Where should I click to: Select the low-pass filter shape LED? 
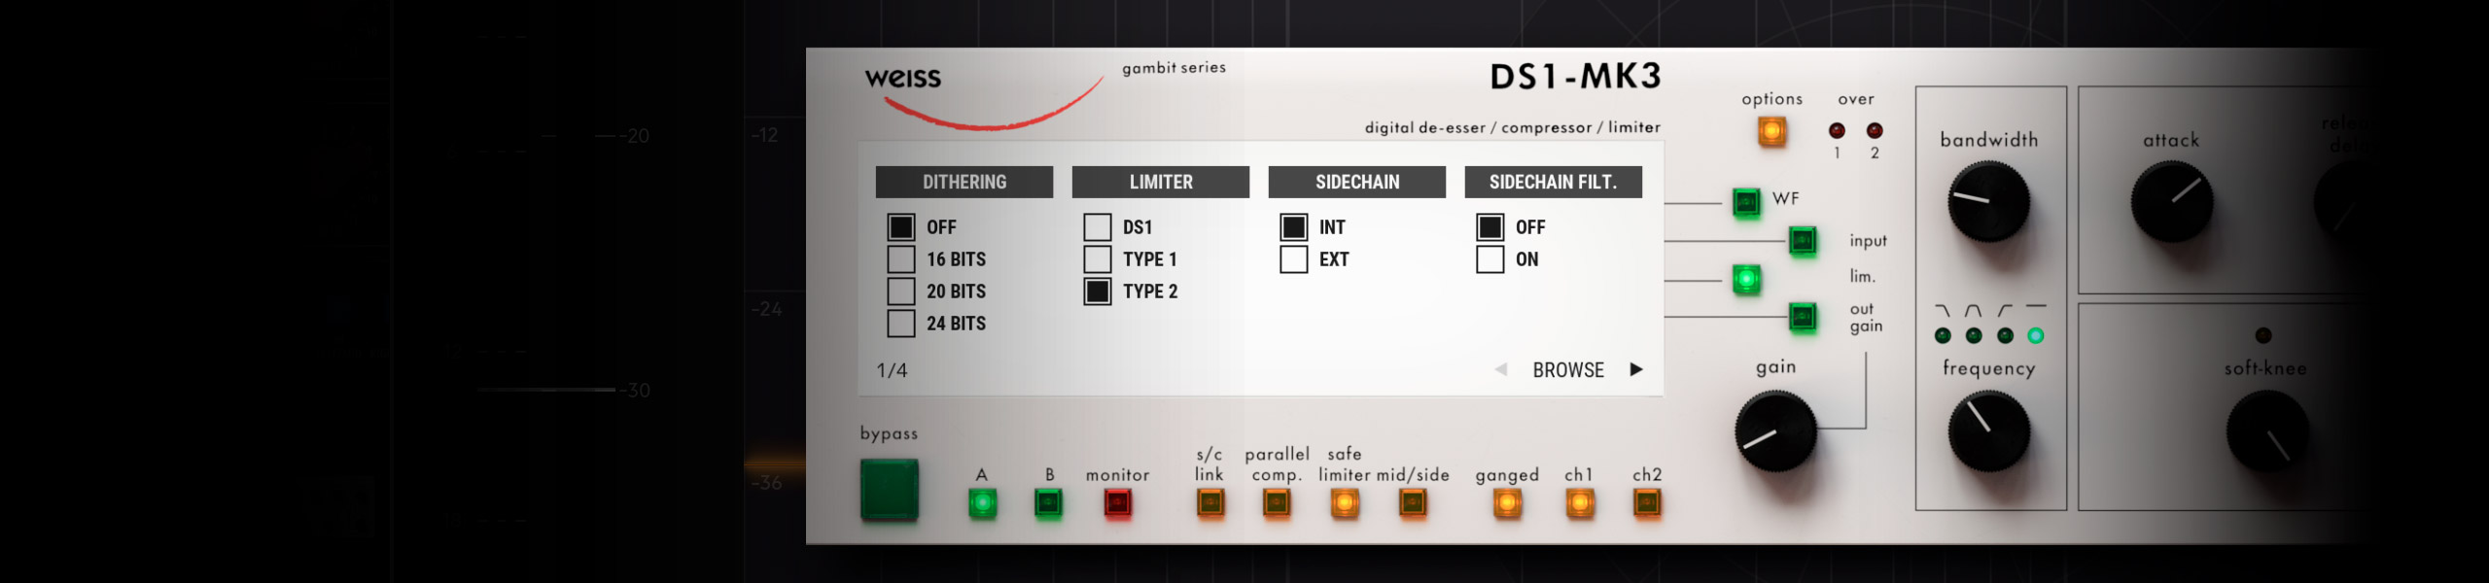tap(1943, 336)
